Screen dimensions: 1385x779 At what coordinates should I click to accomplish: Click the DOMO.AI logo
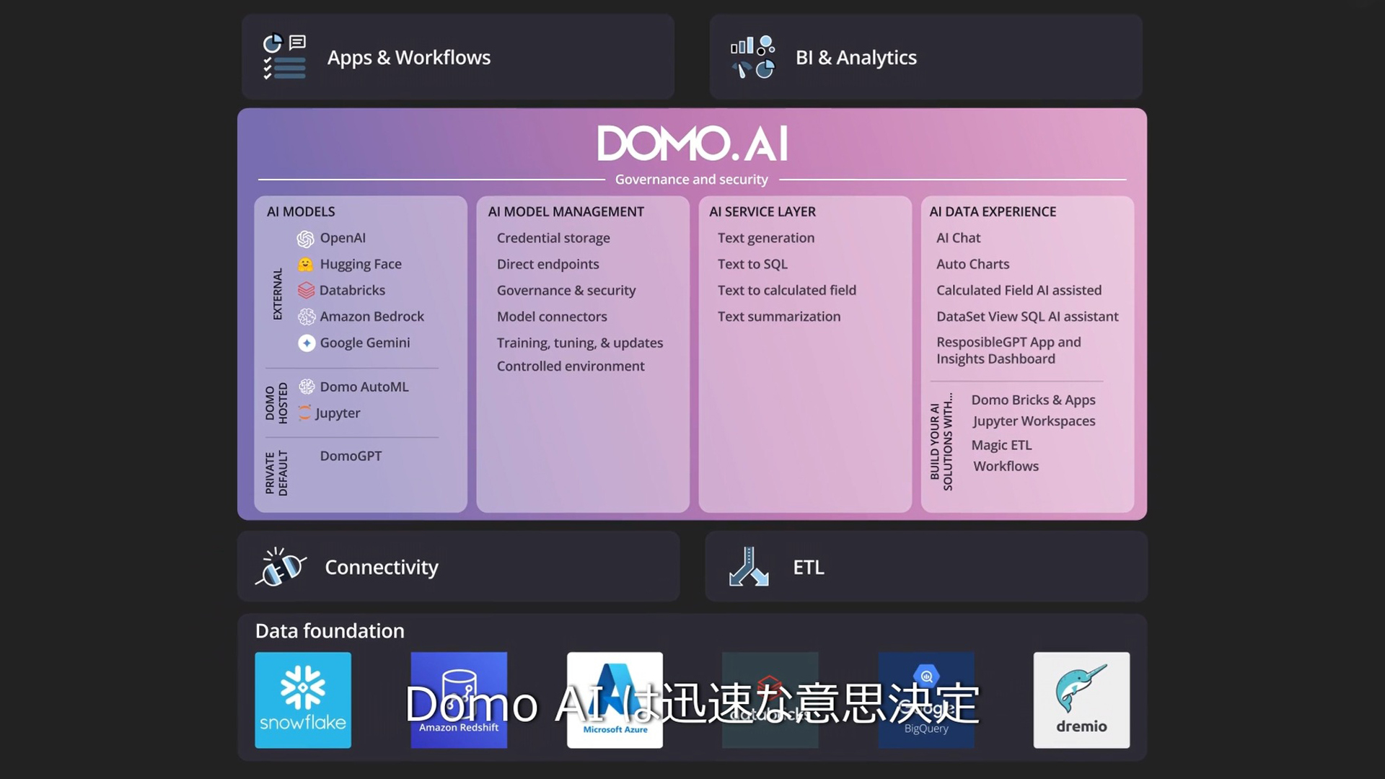pyautogui.click(x=692, y=144)
